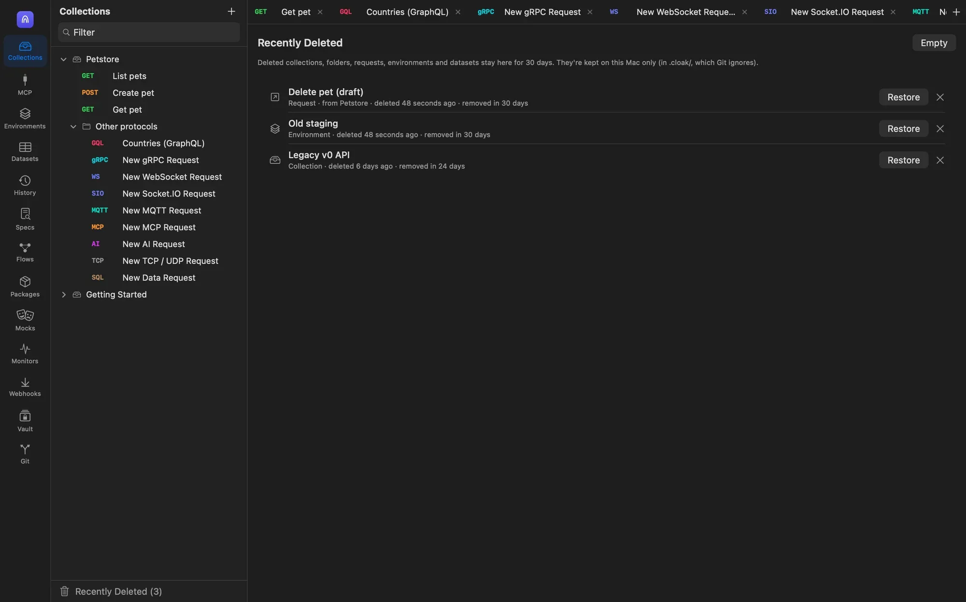966x602 pixels.
Task: Open the Monitors sidebar panel
Action: (25, 354)
